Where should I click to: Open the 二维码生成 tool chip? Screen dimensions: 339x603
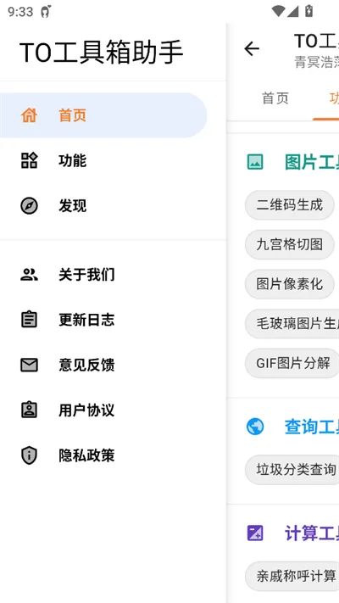(289, 205)
